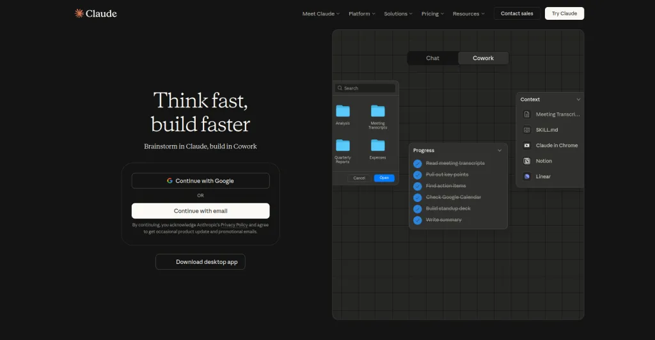
Task: Click Download desktop app button
Action: [x=200, y=261]
